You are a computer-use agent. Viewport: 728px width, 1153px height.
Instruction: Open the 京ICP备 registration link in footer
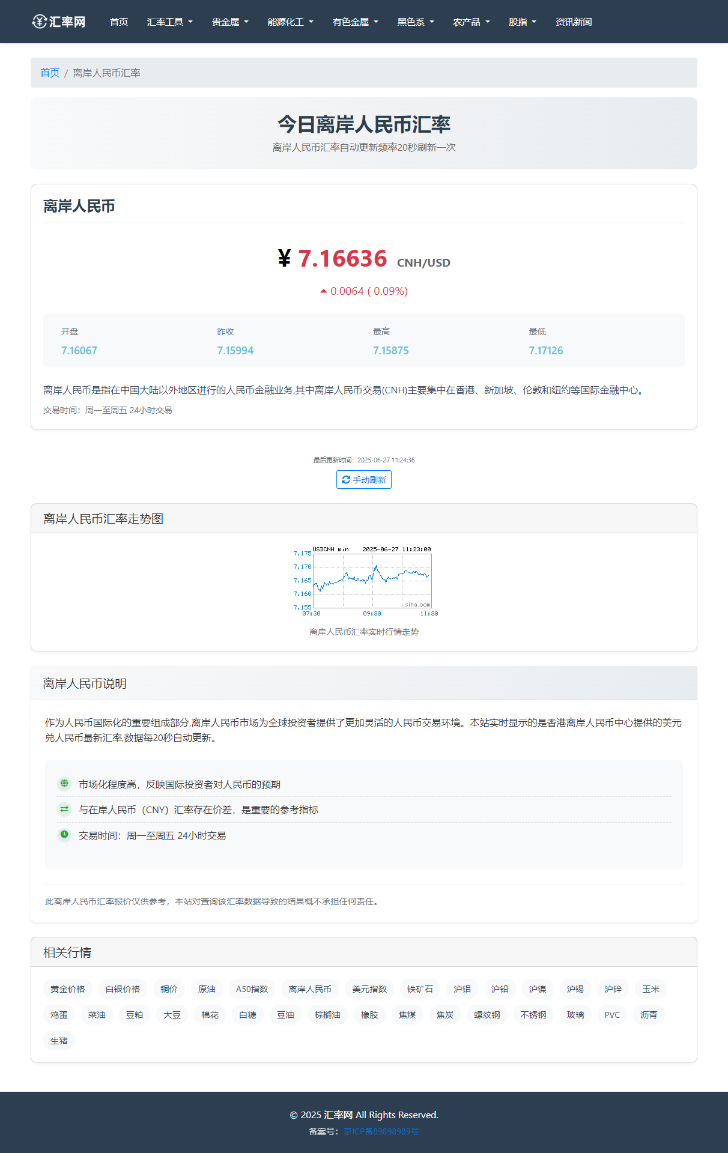[381, 1131]
